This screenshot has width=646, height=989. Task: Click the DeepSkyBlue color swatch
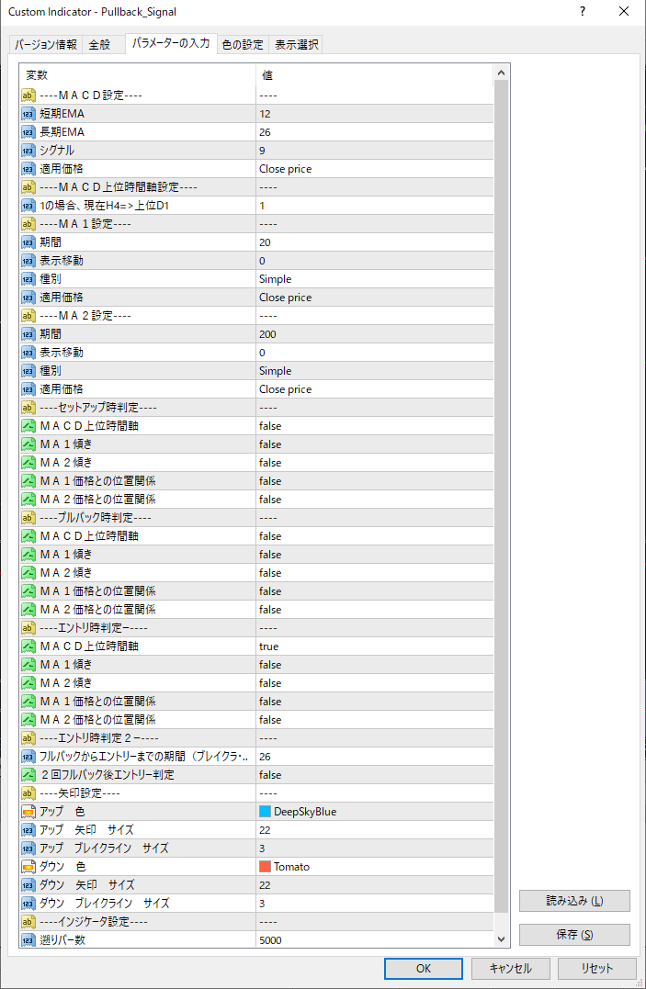click(x=266, y=812)
